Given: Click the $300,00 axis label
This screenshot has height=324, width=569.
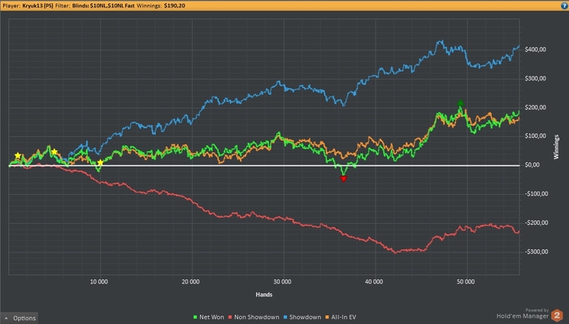Looking at the screenshot, I should point(535,79).
